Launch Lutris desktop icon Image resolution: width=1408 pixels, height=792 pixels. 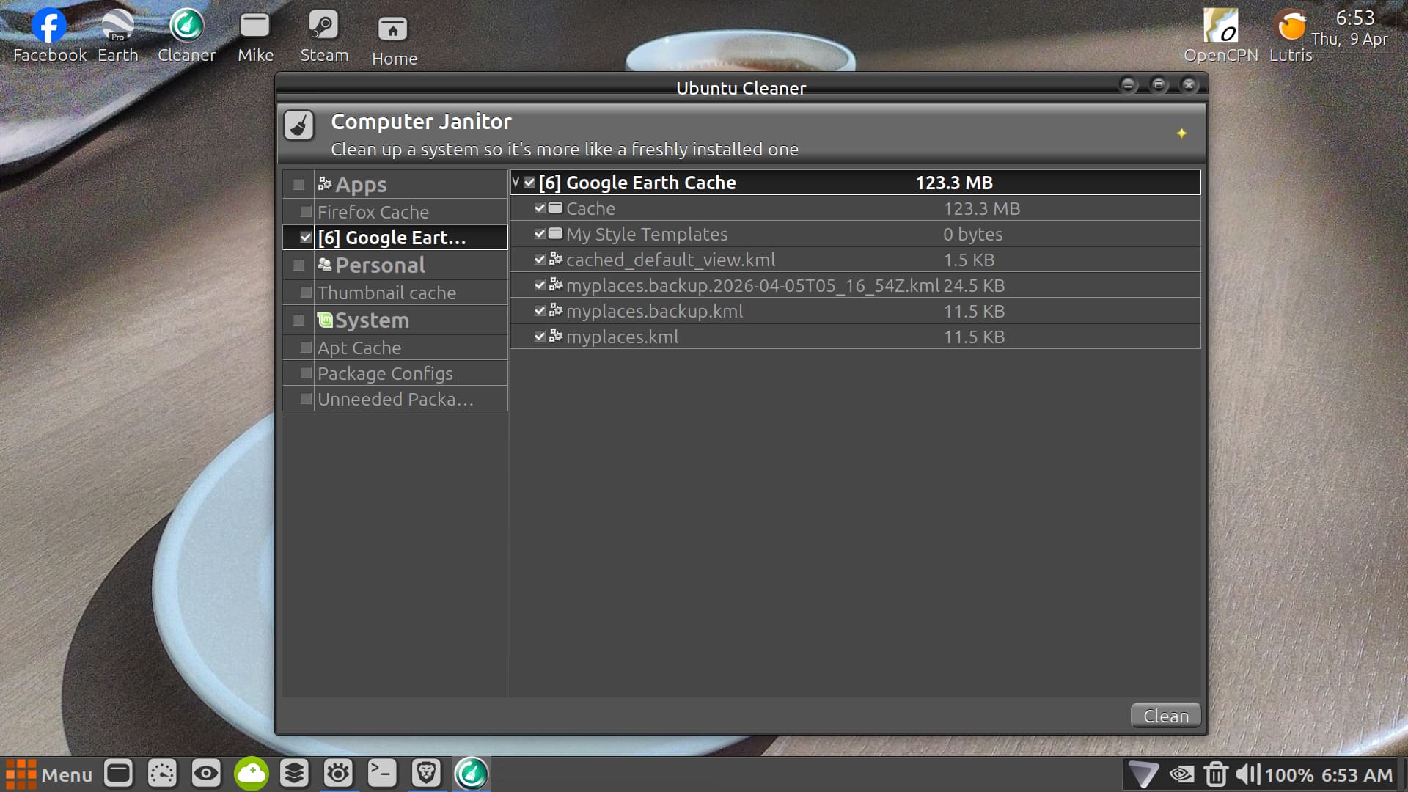(x=1291, y=26)
